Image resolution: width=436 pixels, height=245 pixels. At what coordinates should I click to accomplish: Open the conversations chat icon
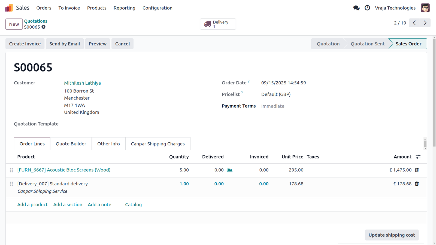tap(356, 8)
